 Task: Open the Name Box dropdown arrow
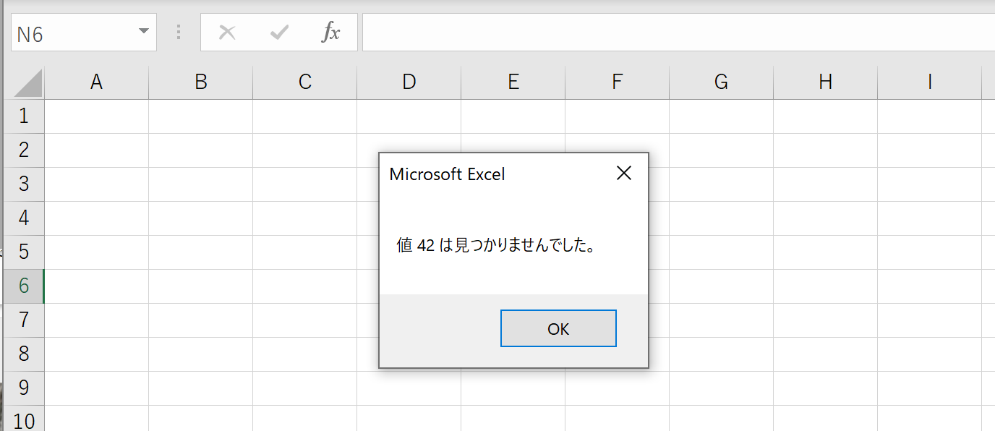143,32
